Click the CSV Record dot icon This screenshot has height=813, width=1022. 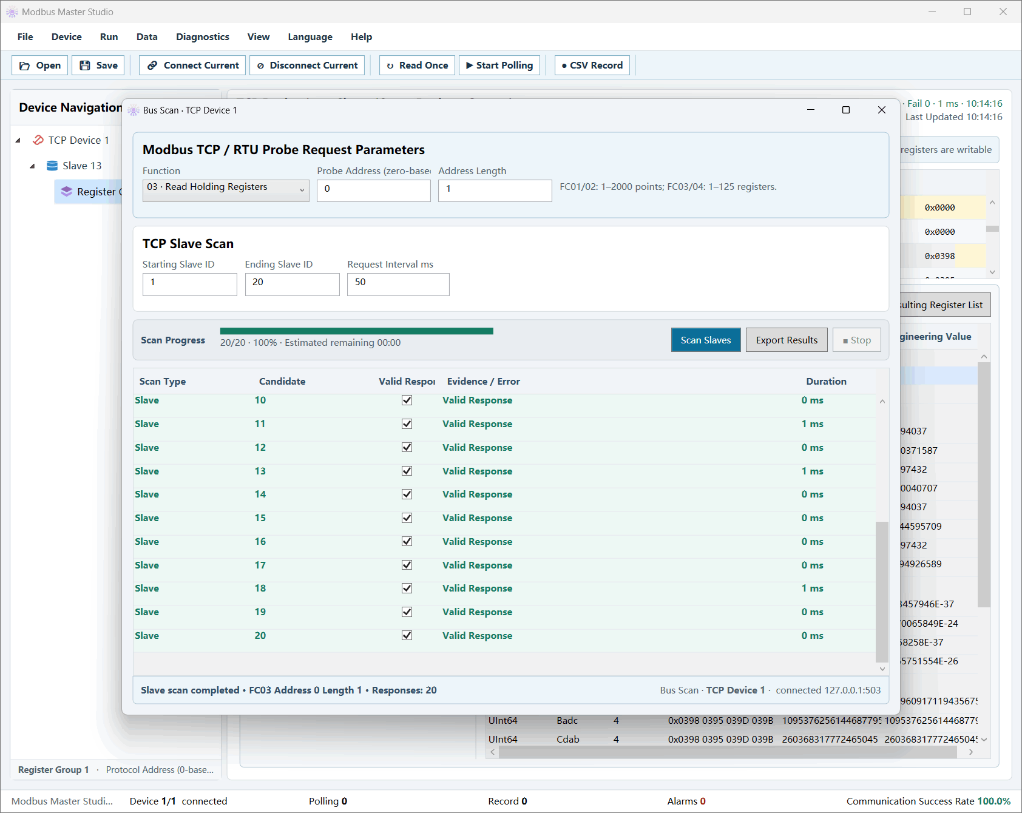(564, 66)
